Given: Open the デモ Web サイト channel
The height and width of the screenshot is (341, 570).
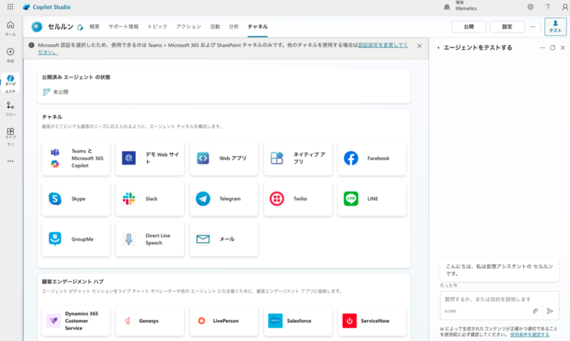Looking at the screenshot, I should (150, 158).
